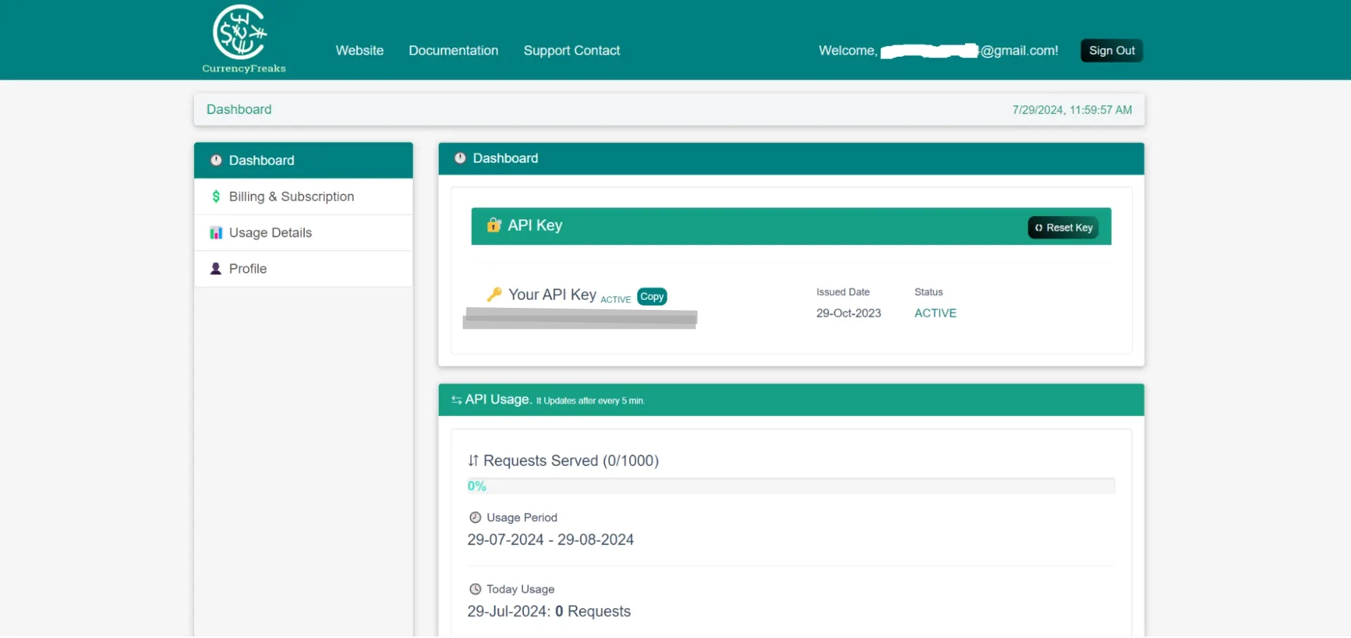
Task: Click the 0% usage progress bar
Action: 791,485
